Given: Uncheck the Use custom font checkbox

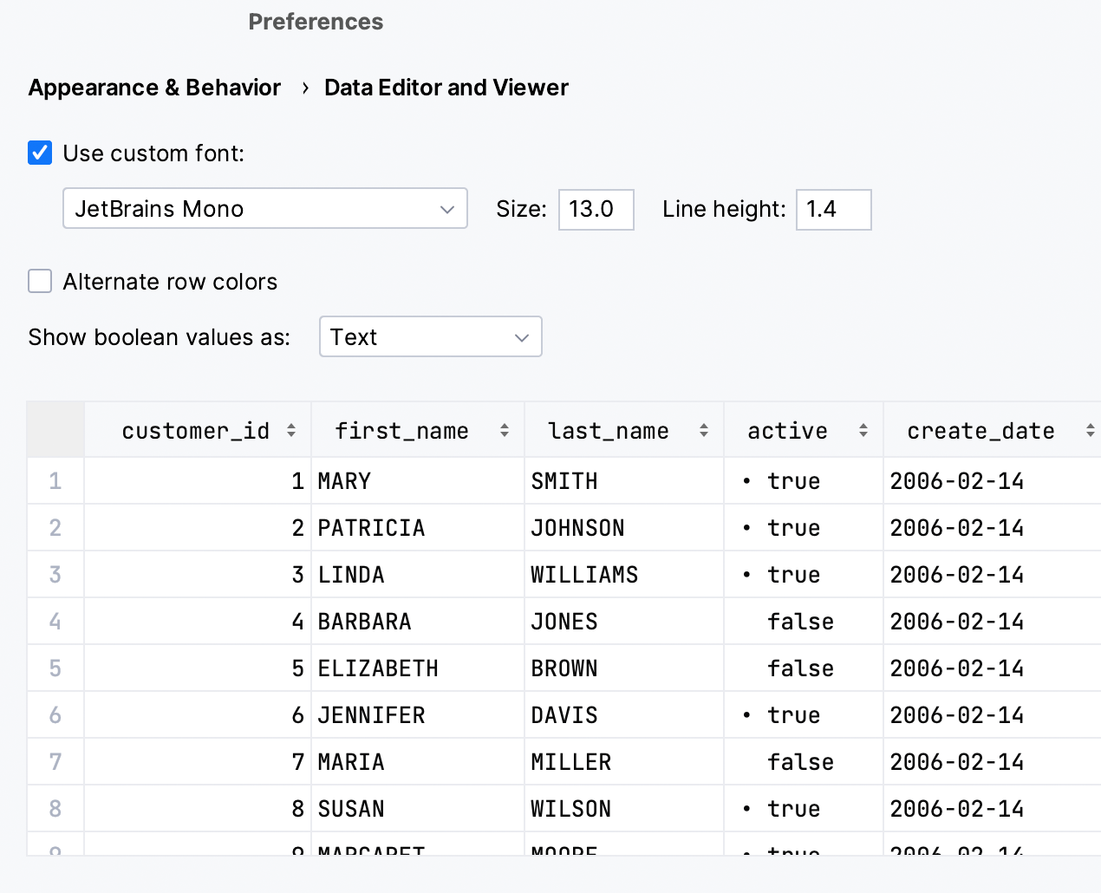Looking at the screenshot, I should 40,153.
